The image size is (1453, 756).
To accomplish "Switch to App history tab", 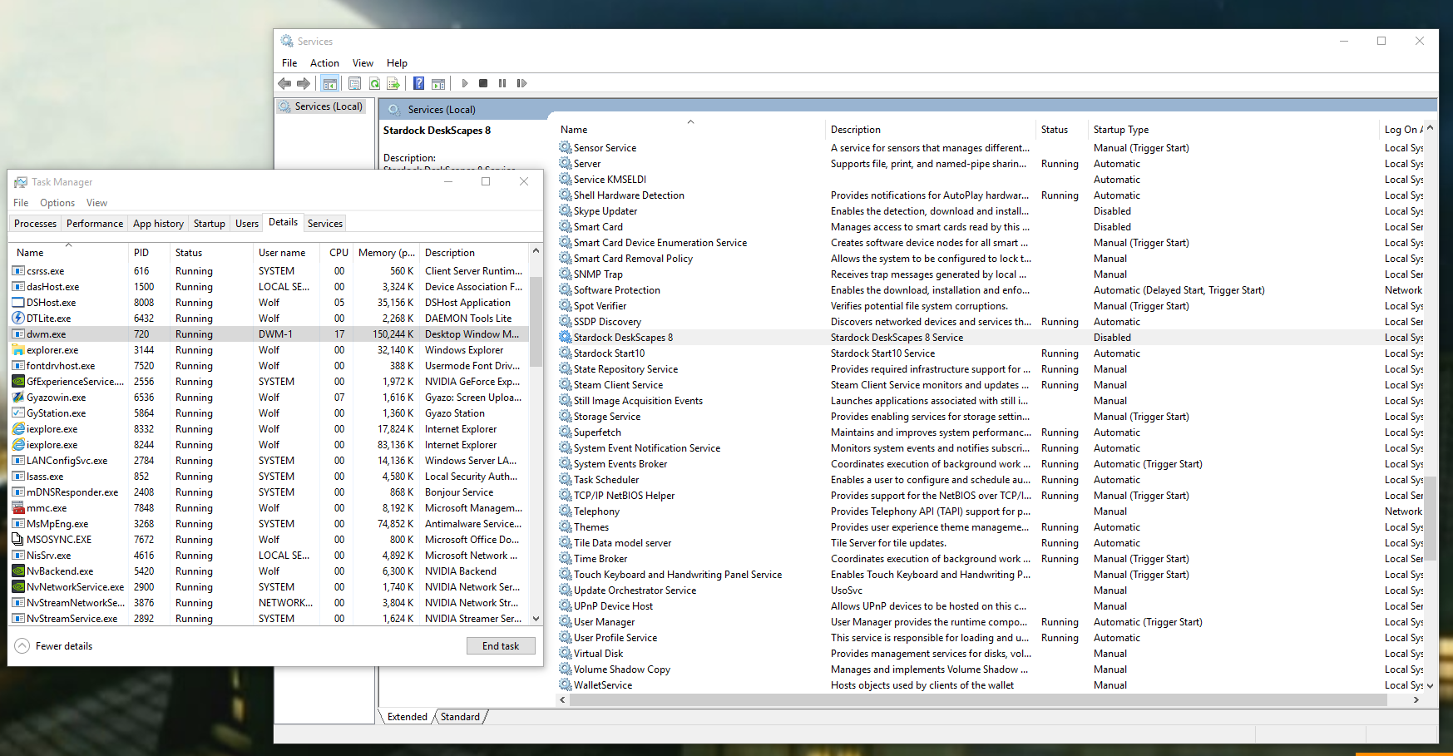I will tap(158, 224).
